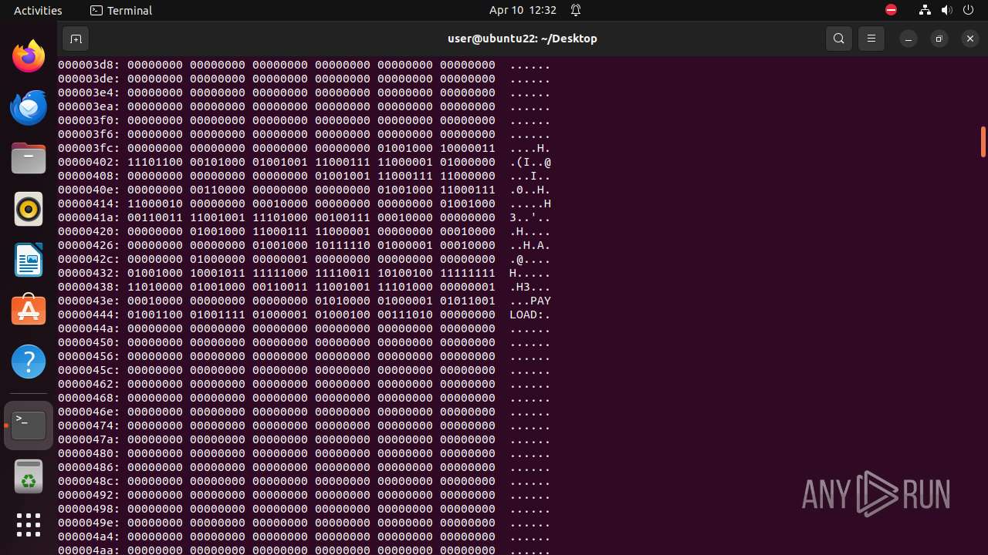This screenshot has width=988, height=555.
Task: Open Ubuntu Software store
Action: [29, 310]
